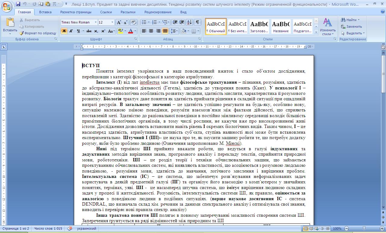Open Customize Quick Access Toolbar arrow
The width and height of the screenshot is (386, 233).
pos(66,4)
